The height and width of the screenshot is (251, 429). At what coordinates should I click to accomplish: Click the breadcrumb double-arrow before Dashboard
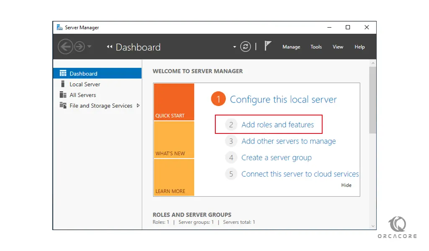pyautogui.click(x=109, y=47)
